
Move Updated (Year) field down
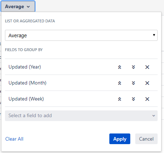[x=133, y=67]
